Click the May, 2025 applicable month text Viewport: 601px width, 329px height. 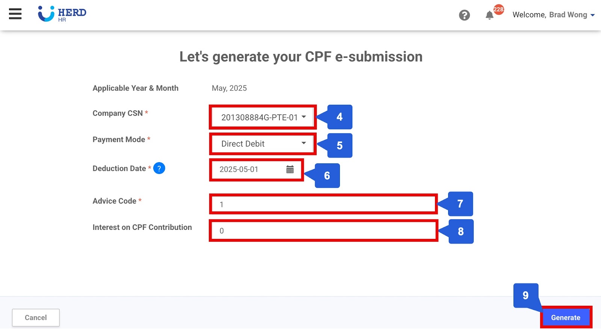pos(229,88)
